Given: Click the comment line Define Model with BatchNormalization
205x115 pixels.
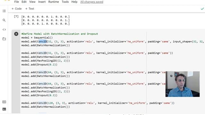Looking at the screenshot, I should coord(60,34).
